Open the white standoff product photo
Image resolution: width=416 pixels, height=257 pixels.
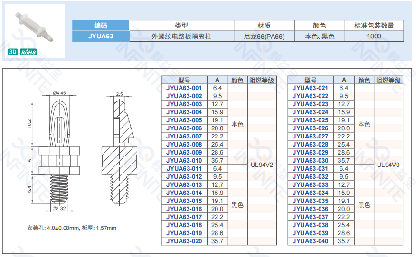pos(36,27)
